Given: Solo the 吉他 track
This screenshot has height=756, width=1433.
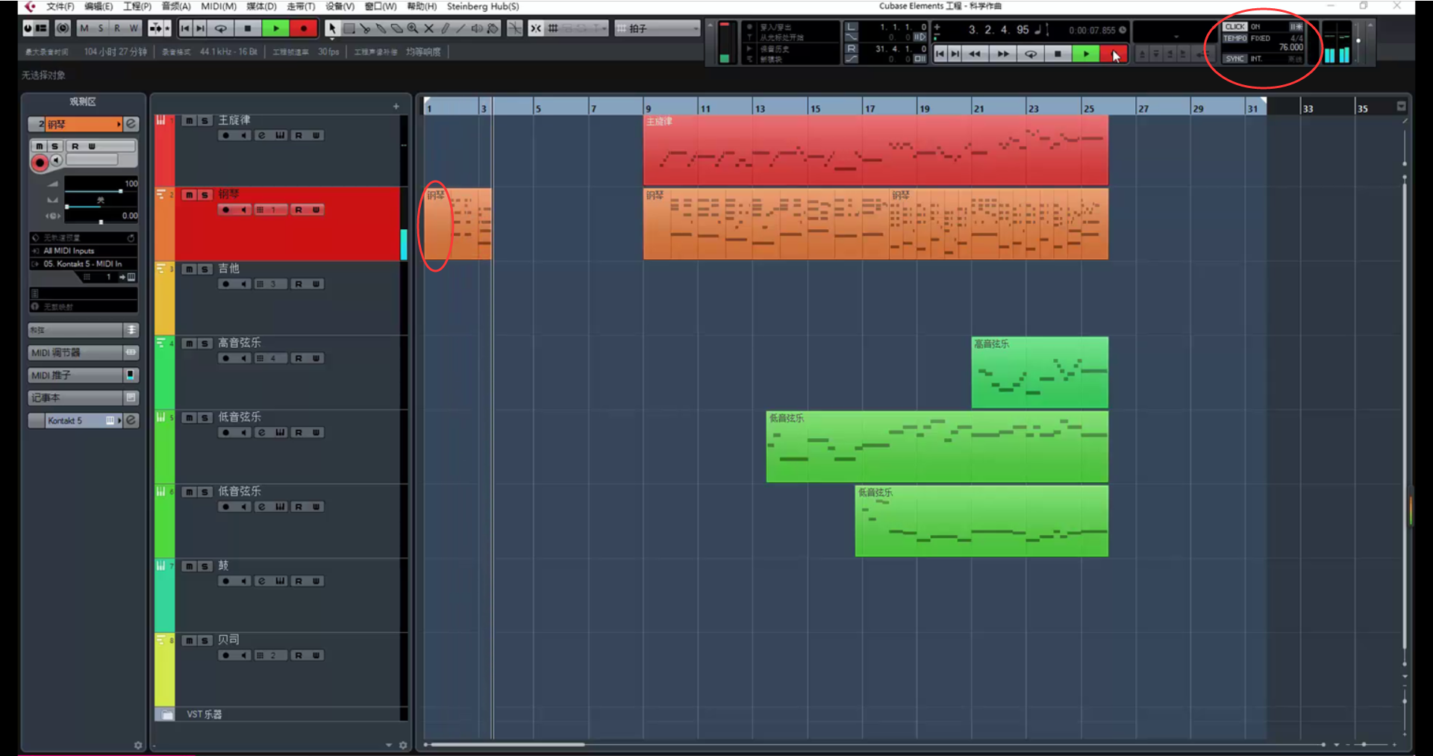Looking at the screenshot, I should point(205,269).
